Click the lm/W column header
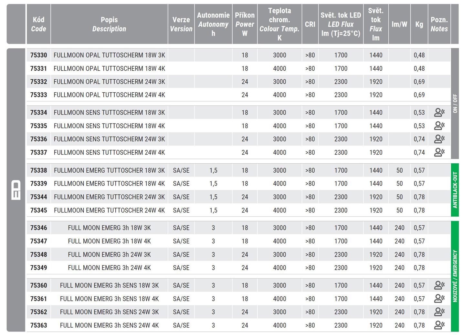The height and width of the screenshot is (335, 462). 400,24
